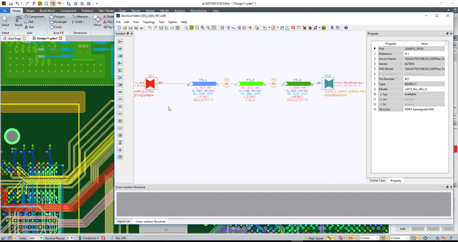Click Undo arrow in Electrical Editor toolbar
The height and width of the screenshot is (242, 458).
point(150,28)
